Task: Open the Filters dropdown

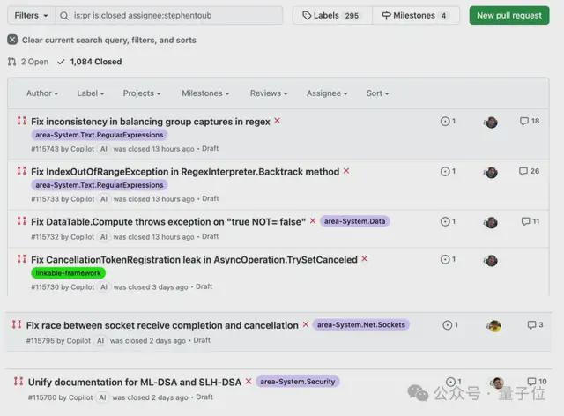Action: pyautogui.click(x=31, y=16)
